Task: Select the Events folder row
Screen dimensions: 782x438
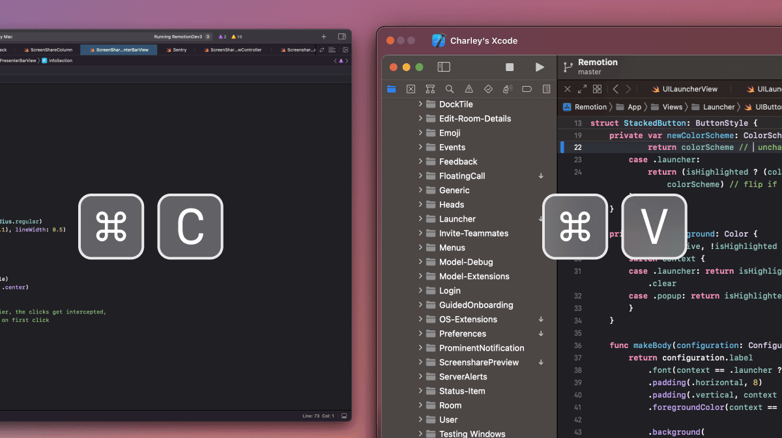Action: 469,147
